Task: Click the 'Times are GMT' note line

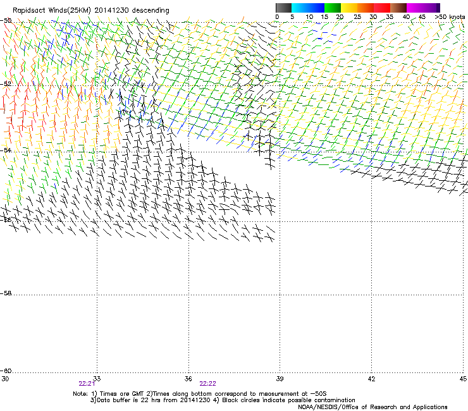Action: tap(200, 394)
